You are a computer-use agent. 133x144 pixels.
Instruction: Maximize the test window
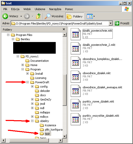point(125,3)
